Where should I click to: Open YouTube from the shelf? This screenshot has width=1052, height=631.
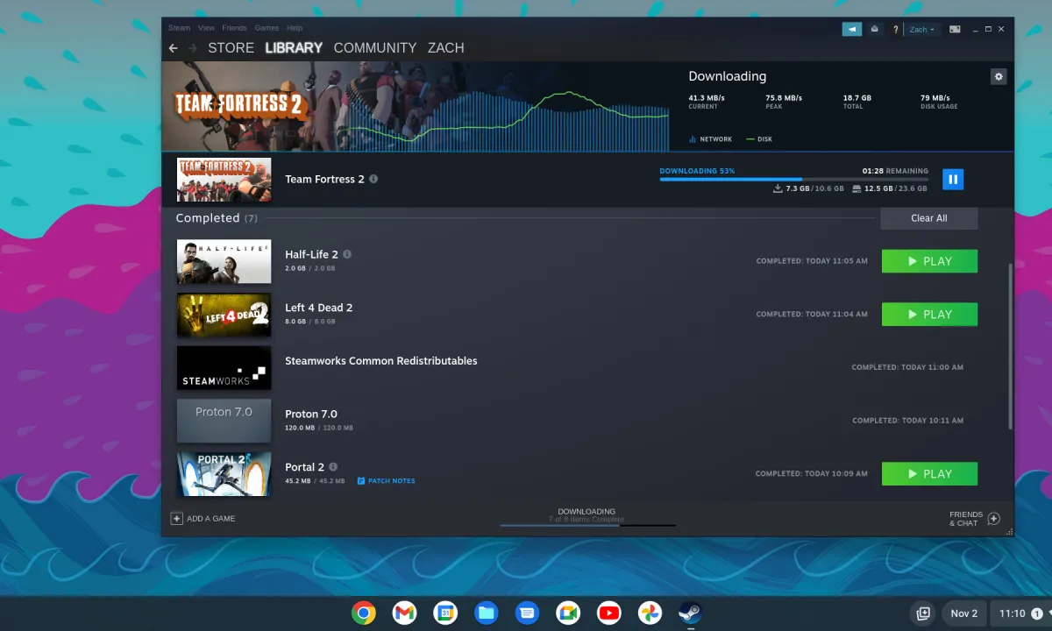click(609, 613)
